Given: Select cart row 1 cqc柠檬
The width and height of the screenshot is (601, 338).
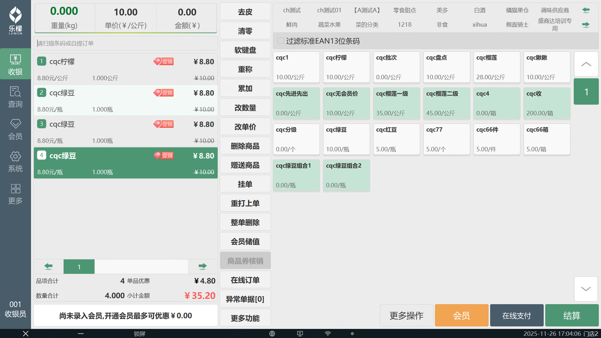Looking at the screenshot, I should coord(126,69).
